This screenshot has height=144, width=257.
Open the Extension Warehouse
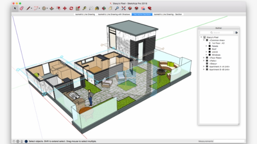(136, 8)
